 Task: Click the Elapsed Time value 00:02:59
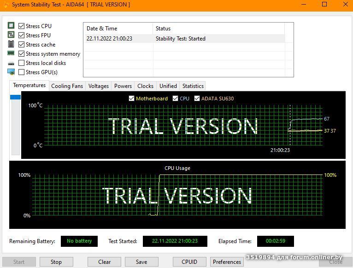pos(275,241)
